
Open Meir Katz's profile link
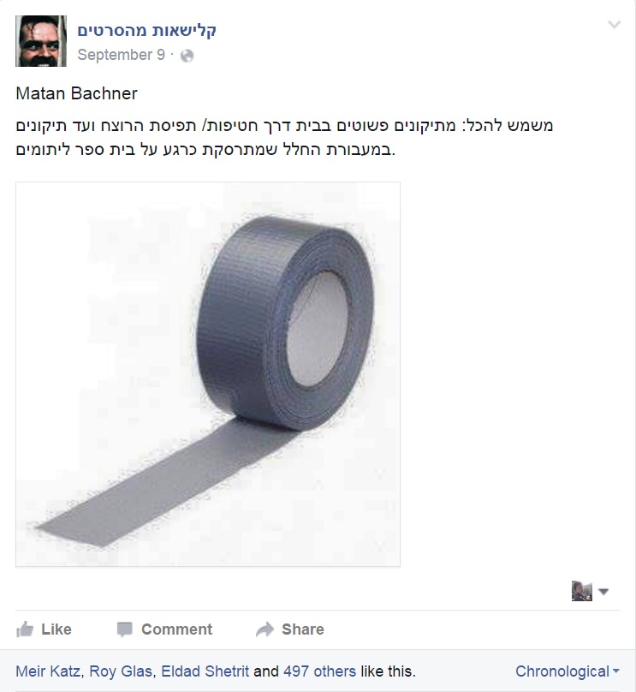point(48,671)
